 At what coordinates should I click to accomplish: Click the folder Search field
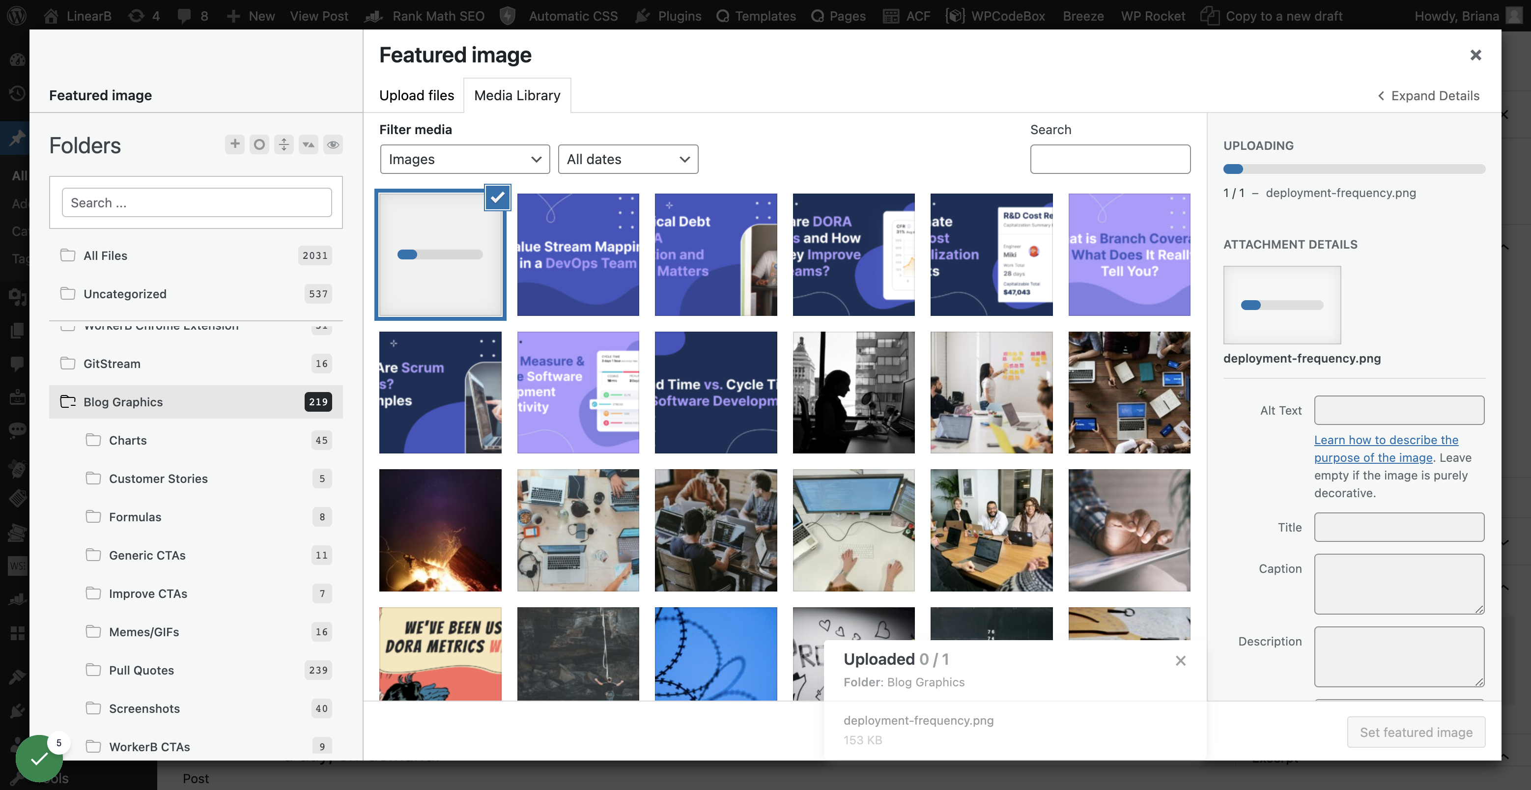[197, 203]
